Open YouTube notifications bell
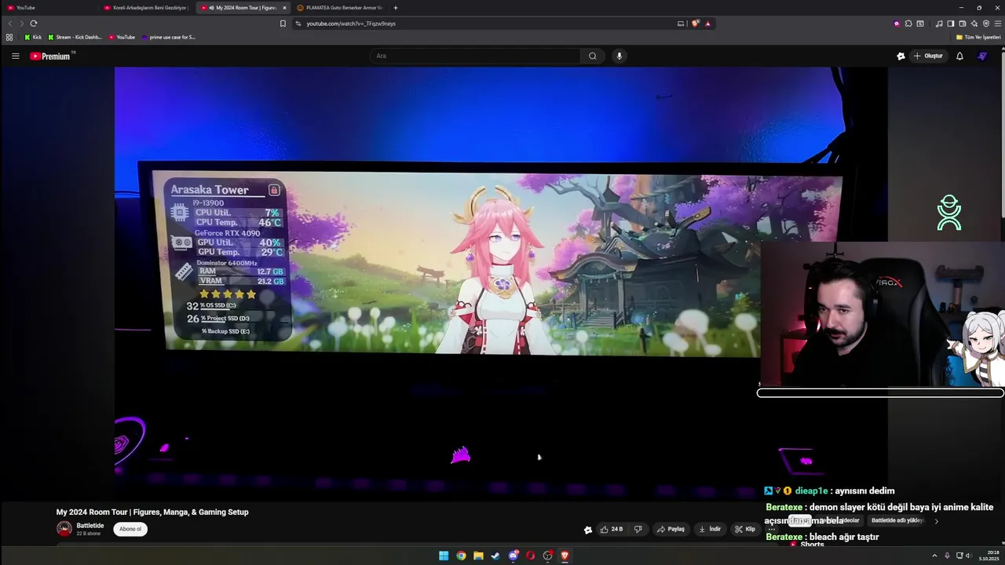Viewport: 1005px width, 565px height. pyautogui.click(x=959, y=56)
